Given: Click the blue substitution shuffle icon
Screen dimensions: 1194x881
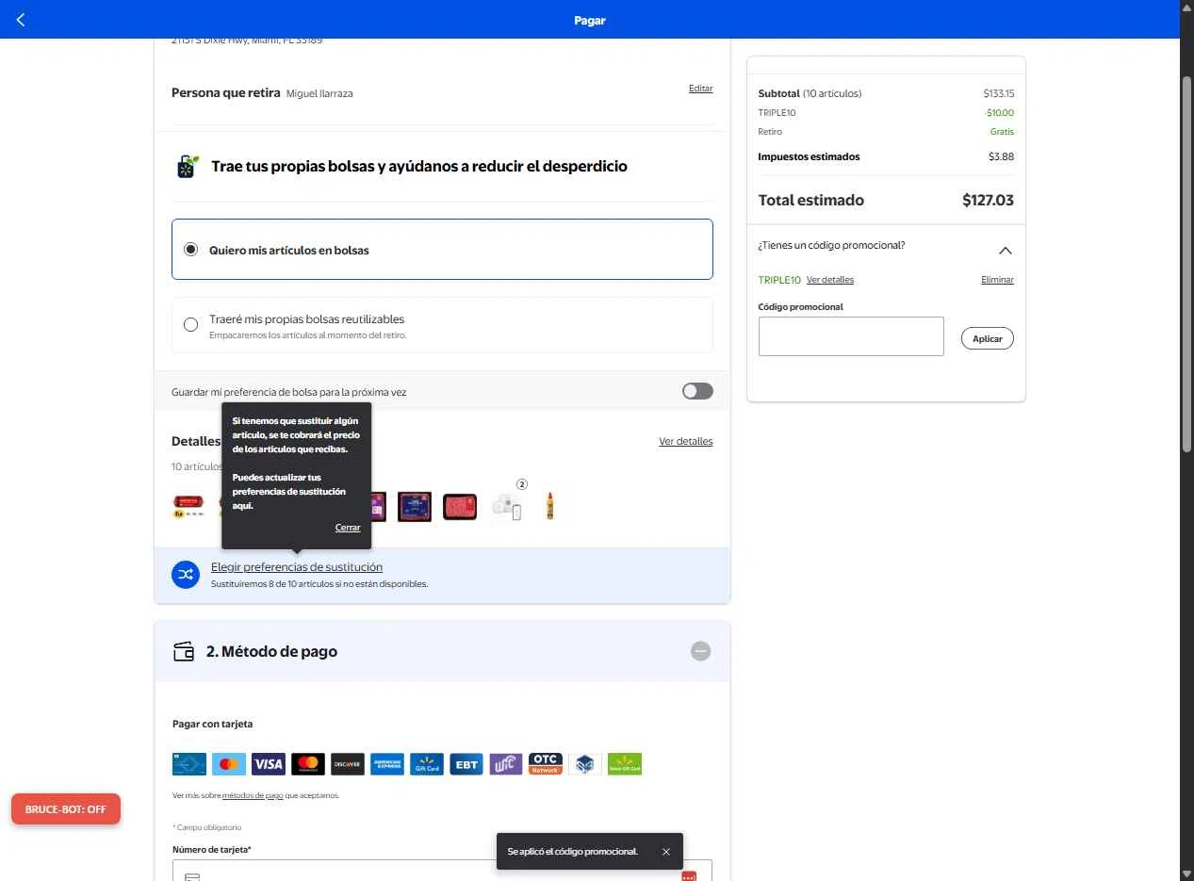Looking at the screenshot, I should pyautogui.click(x=186, y=574).
